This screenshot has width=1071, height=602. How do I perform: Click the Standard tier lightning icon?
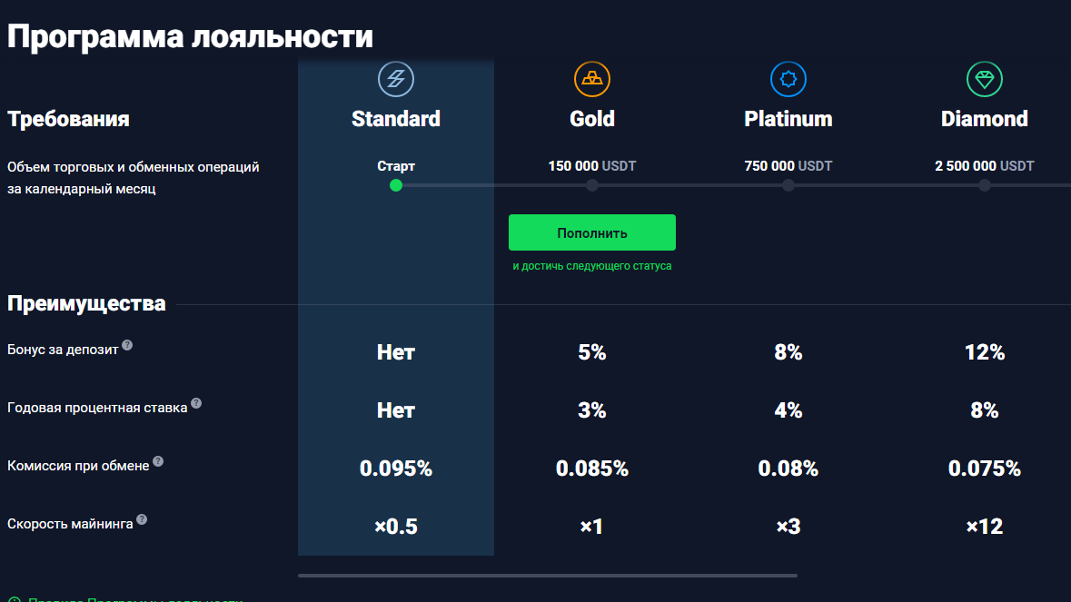coord(395,79)
